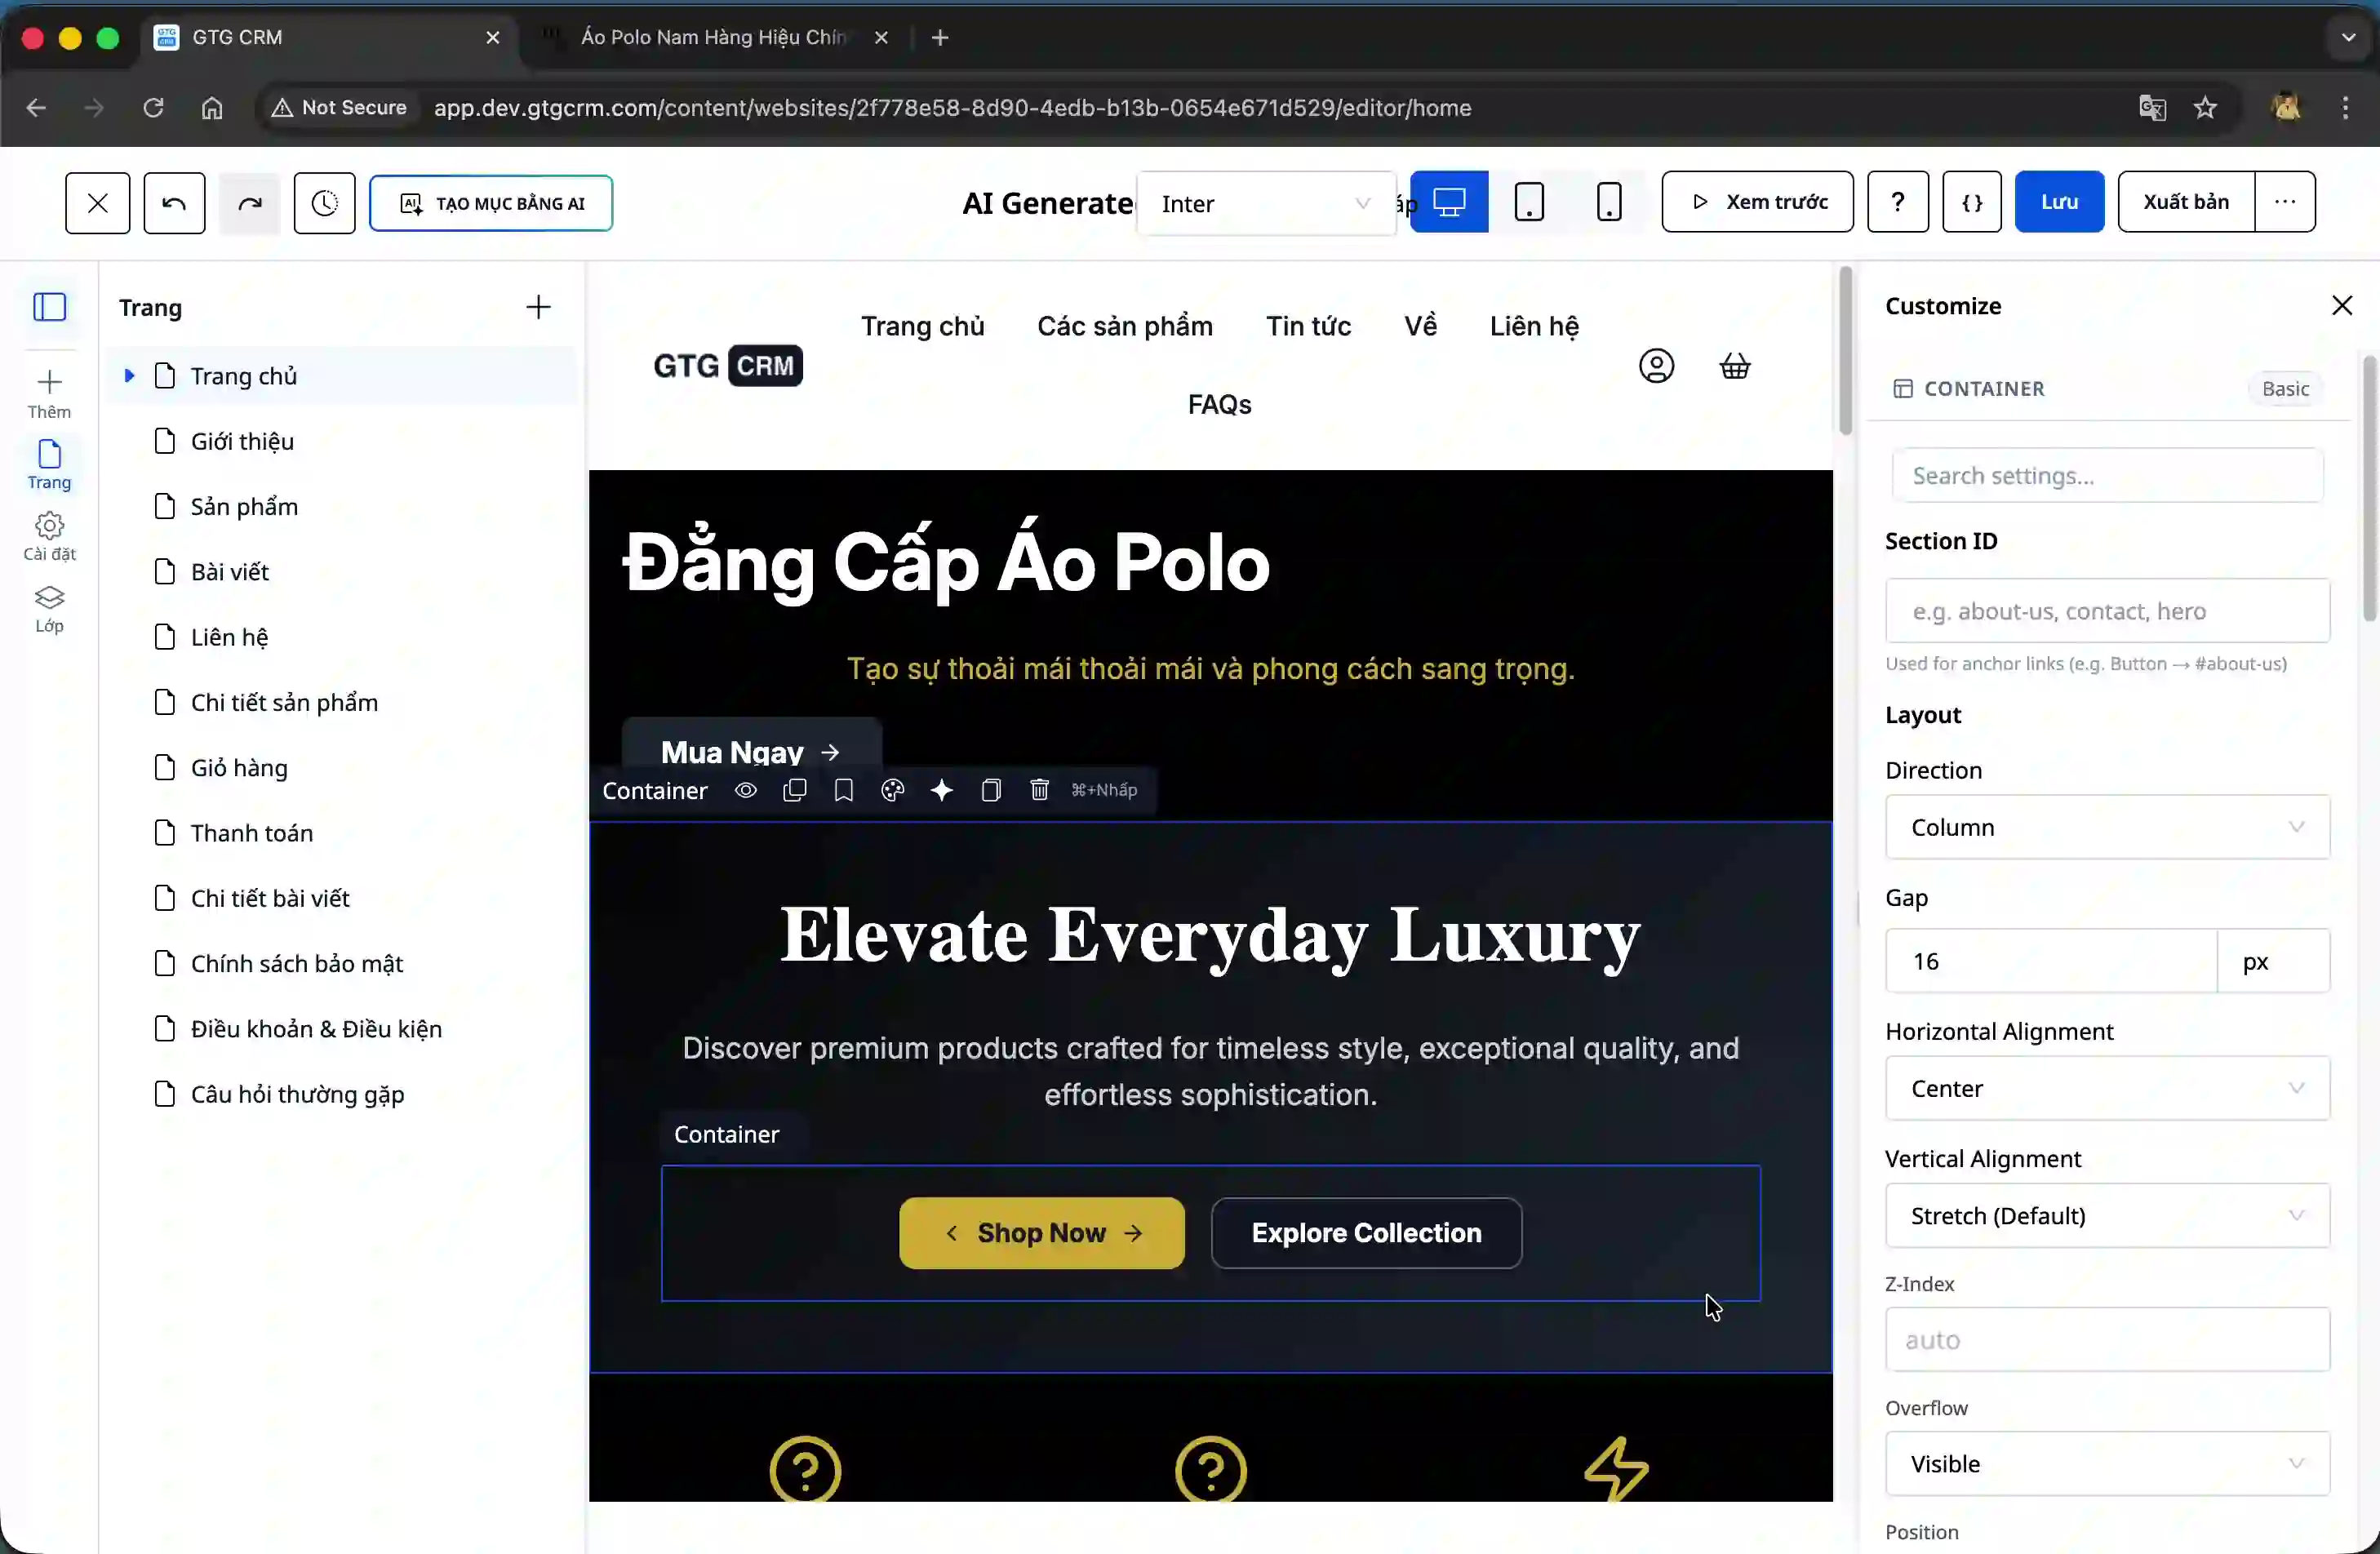Switch to tablet device preview
2380x1554 pixels.
click(1529, 202)
